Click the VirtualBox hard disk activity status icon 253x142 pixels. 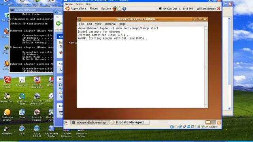point(172,127)
